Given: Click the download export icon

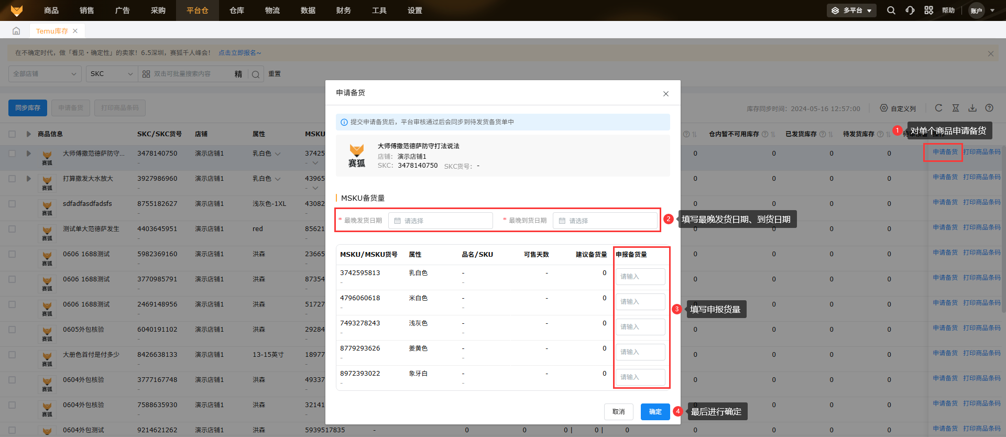Looking at the screenshot, I should [972, 108].
